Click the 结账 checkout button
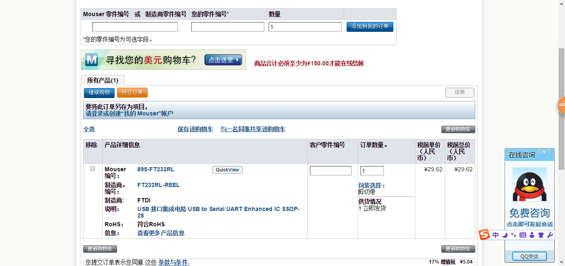The height and width of the screenshot is (266, 565). pos(460,93)
